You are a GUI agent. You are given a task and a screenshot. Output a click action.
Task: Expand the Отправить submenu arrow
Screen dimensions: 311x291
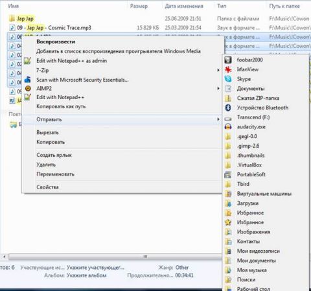coord(218,119)
